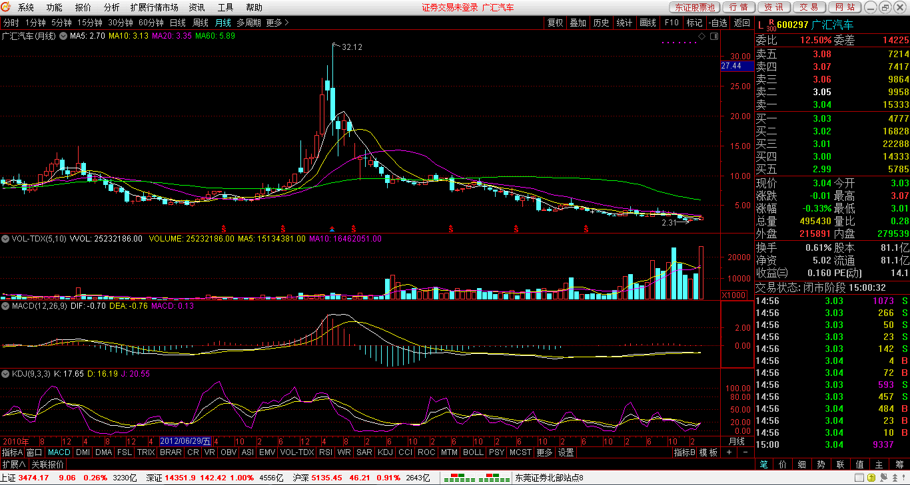Screen dimensions: 910x485
Task: Open the 功能 menu
Action: 55,8
